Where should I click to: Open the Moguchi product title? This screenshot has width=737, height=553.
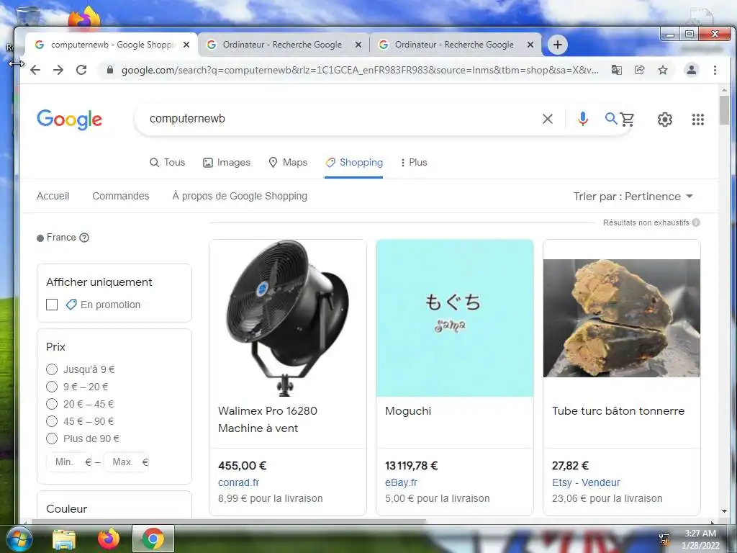[x=408, y=411]
